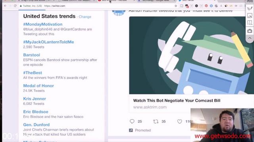Open the IPEVO screen annotate tool

250,16
